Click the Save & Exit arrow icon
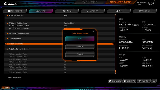 tap(140, 11)
